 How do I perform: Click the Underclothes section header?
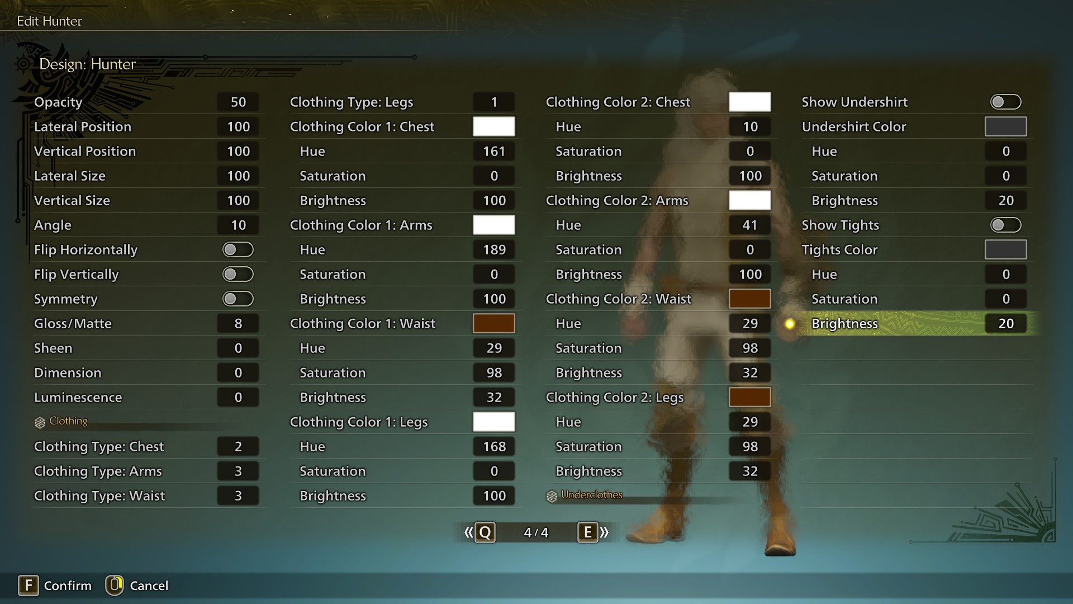pos(591,495)
